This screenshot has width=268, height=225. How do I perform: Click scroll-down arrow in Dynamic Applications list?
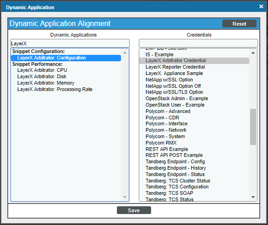(x=125, y=197)
